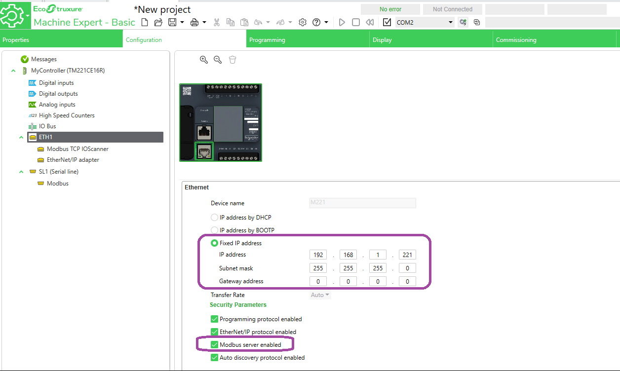
Task: Open the help menu dropdown arrow
Action: tap(326, 22)
